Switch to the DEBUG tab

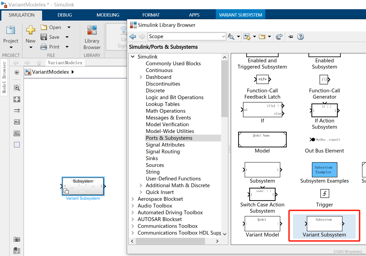click(x=65, y=15)
